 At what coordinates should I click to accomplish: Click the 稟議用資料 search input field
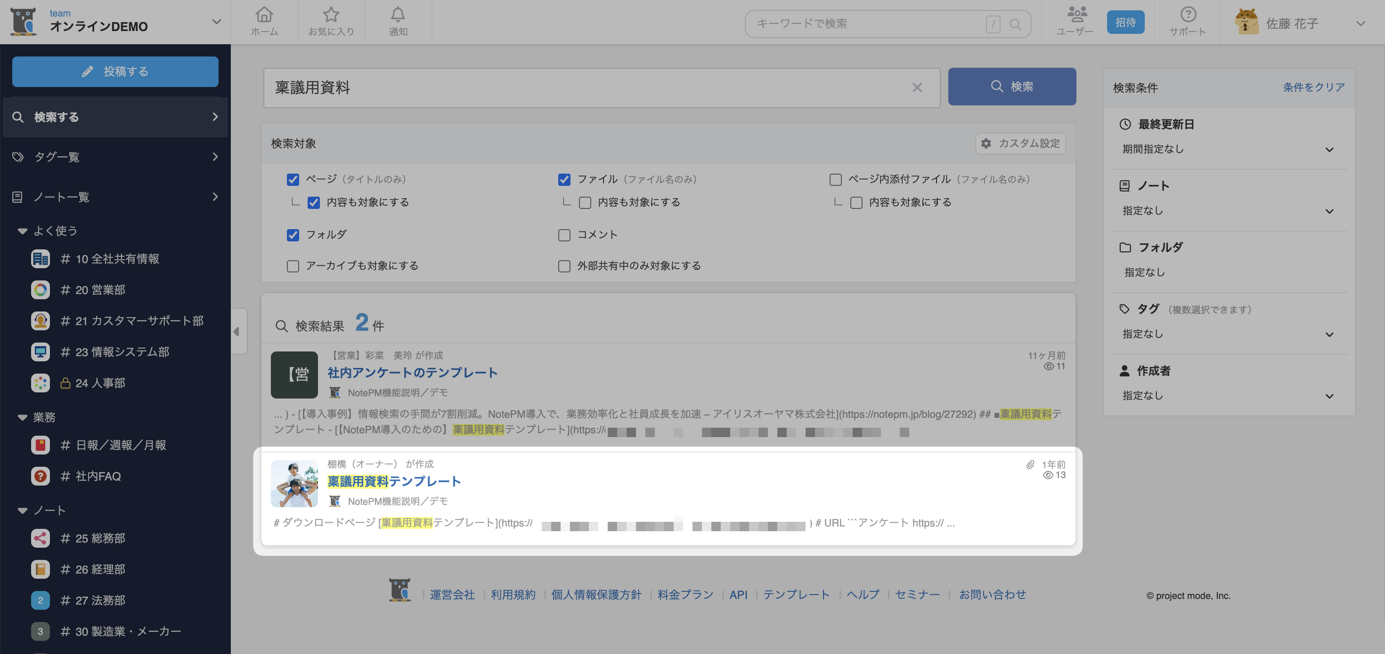coord(601,88)
